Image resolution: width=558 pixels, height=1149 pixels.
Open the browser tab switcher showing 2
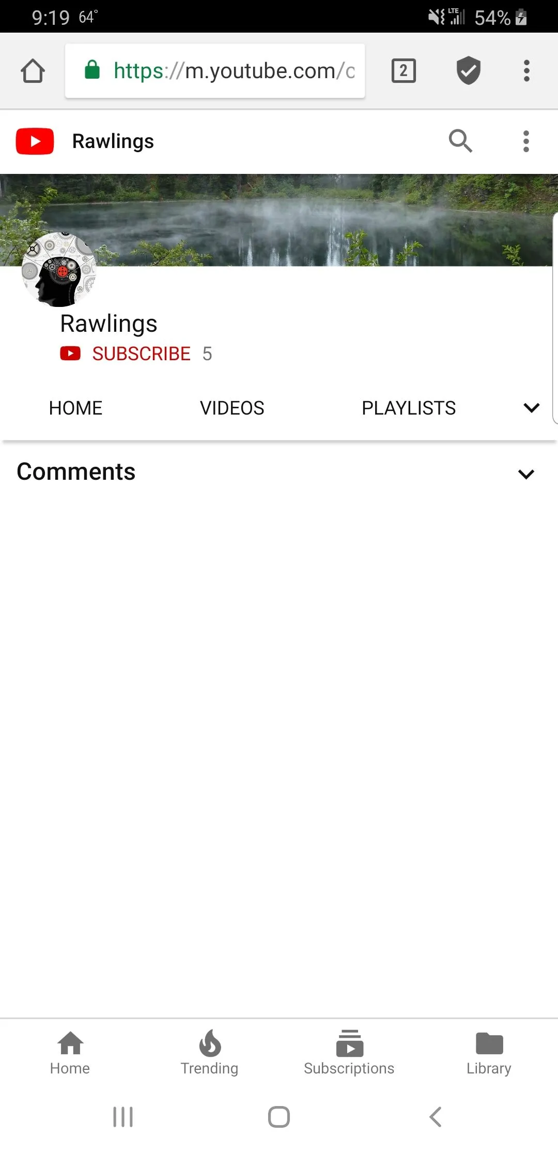404,71
